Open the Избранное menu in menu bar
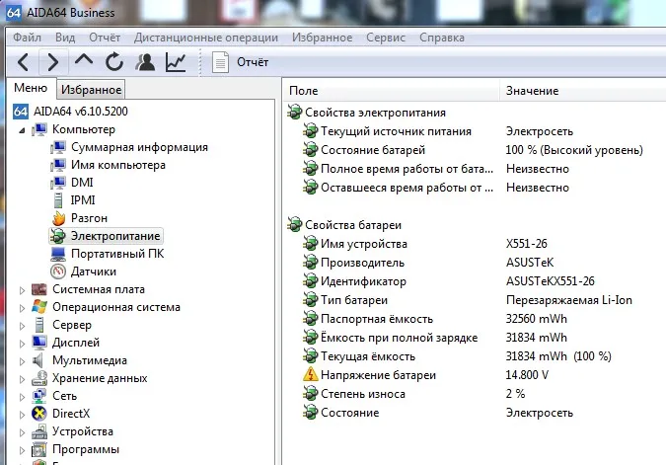The image size is (666, 465). coord(322,38)
